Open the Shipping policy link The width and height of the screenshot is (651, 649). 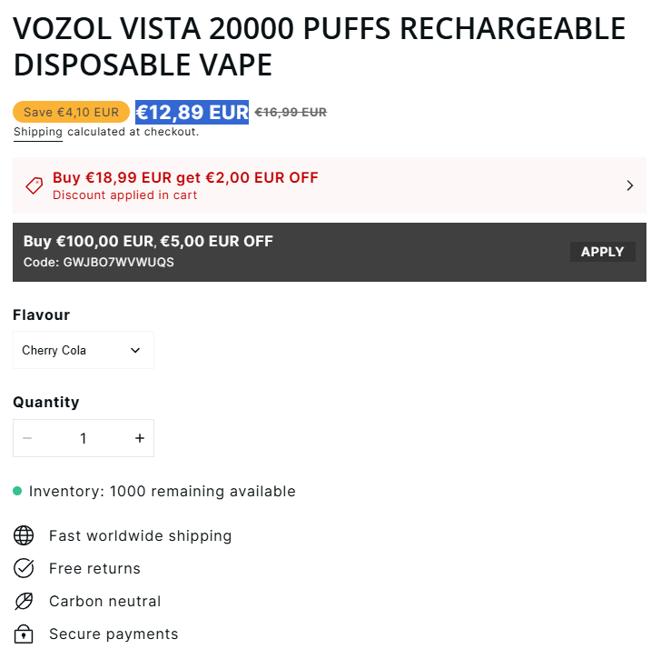tap(38, 132)
